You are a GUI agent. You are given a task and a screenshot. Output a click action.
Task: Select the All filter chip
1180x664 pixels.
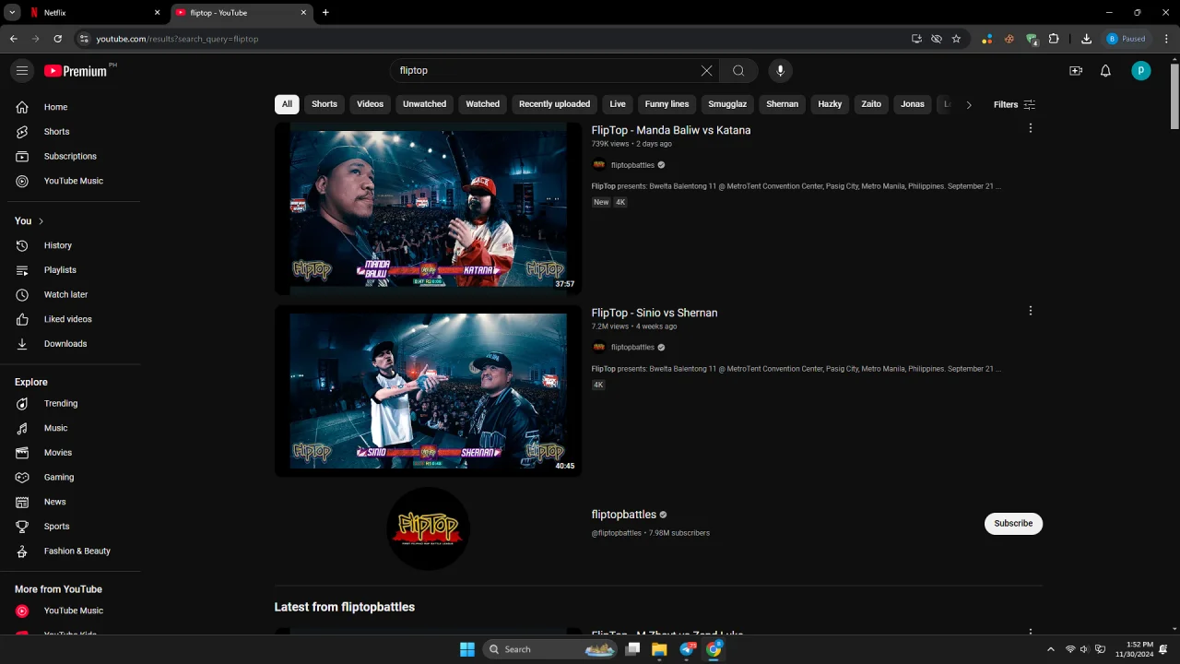click(x=287, y=104)
